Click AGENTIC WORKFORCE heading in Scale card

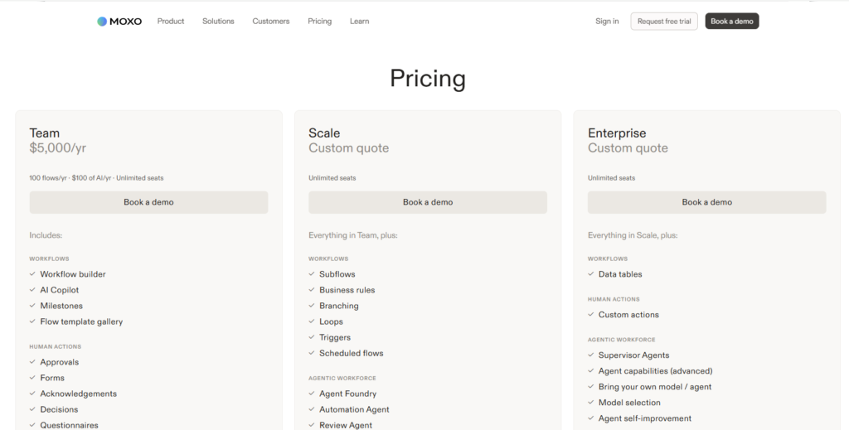[342, 378]
